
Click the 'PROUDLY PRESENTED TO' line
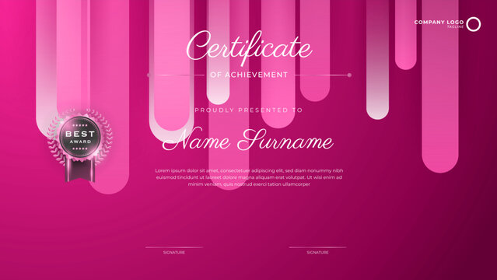coord(249,110)
